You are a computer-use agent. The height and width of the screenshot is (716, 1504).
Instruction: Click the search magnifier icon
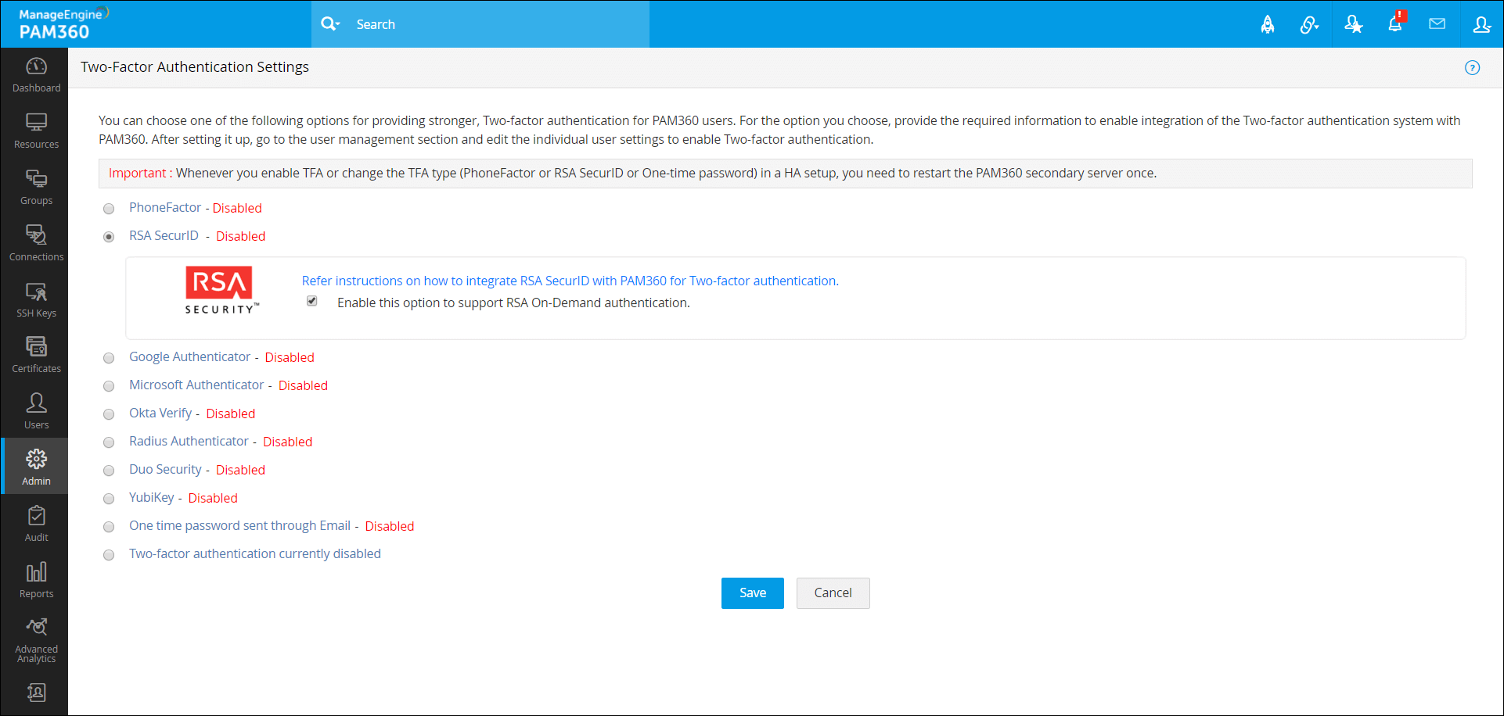click(330, 24)
